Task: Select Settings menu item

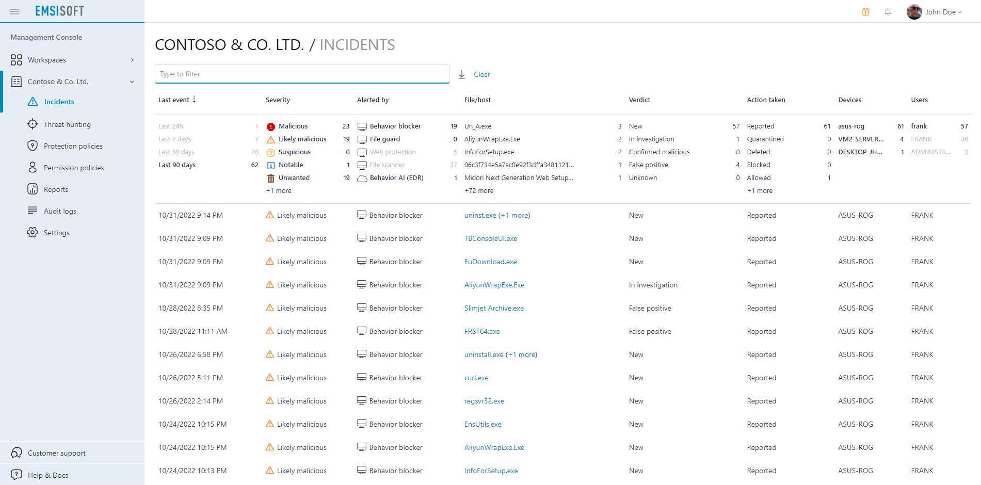Action: pos(56,233)
